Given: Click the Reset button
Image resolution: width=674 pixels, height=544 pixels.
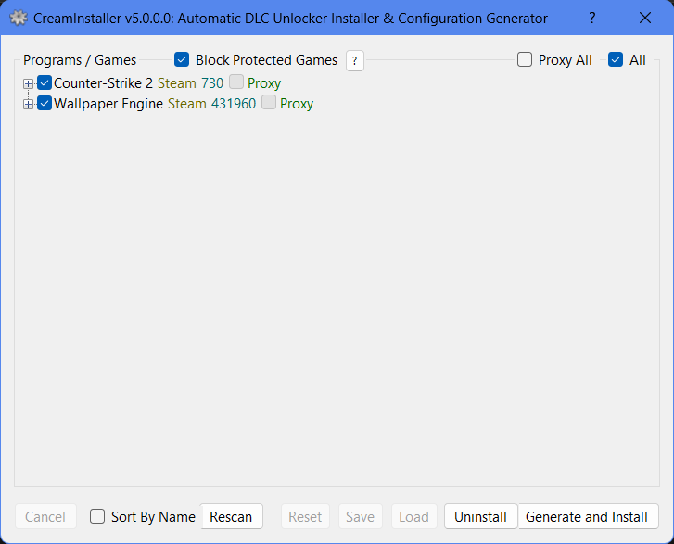Looking at the screenshot, I should click(305, 516).
